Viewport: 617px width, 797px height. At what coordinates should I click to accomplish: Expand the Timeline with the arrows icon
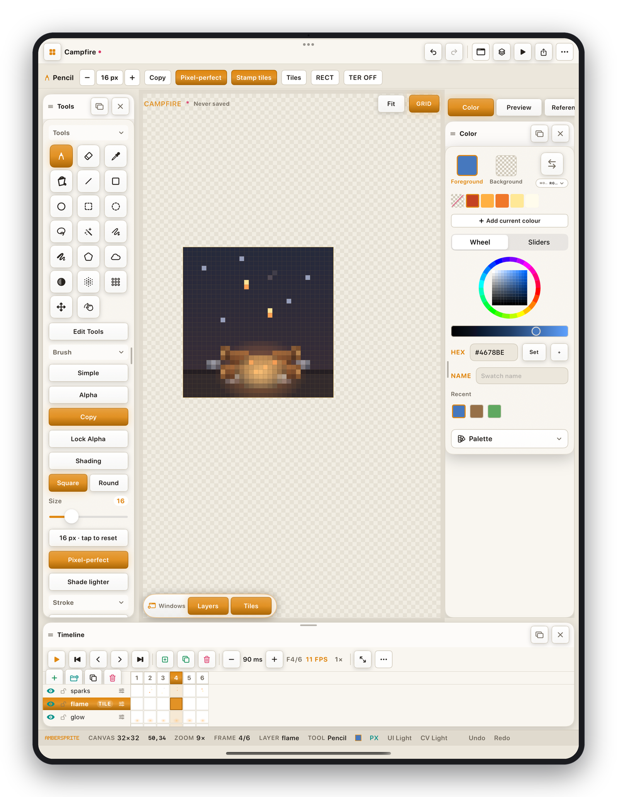pyautogui.click(x=363, y=659)
